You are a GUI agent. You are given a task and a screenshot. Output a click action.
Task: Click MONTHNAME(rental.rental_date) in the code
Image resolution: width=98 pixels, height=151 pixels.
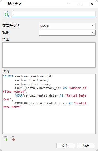tap(41, 103)
